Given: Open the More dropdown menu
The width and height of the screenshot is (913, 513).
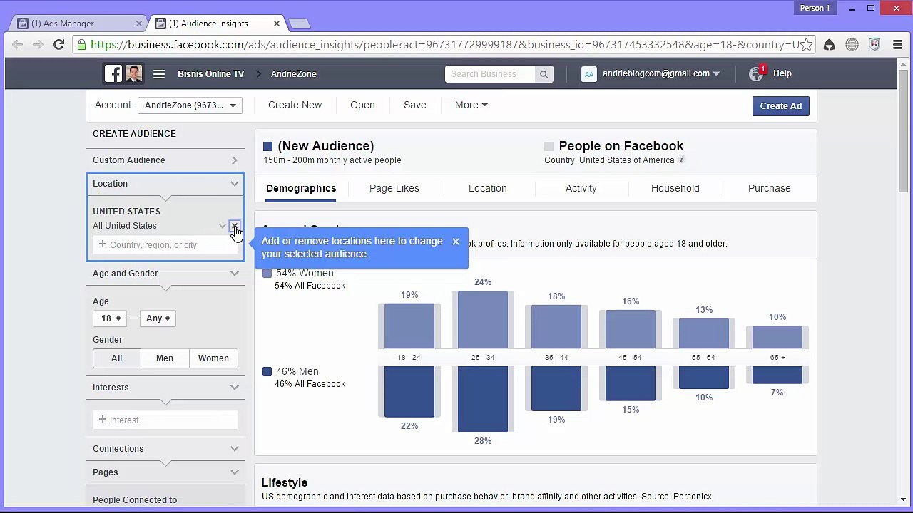Looking at the screenshot, I should coord(471,105).
